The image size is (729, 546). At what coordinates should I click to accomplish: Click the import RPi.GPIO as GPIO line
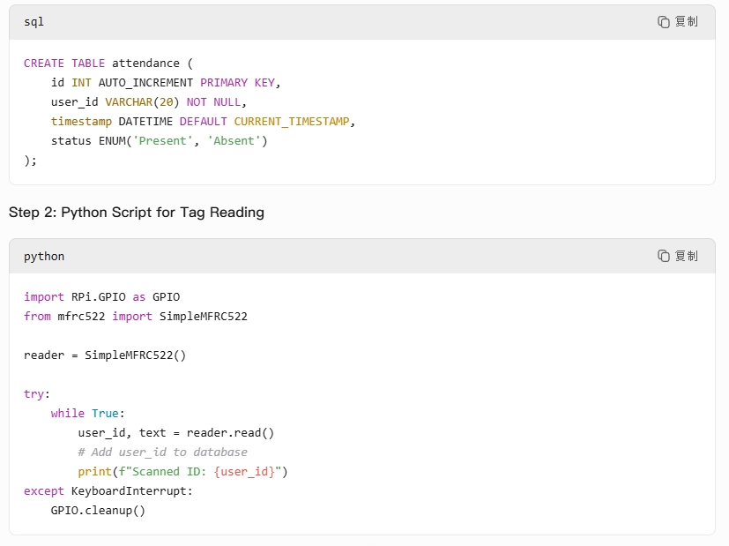[x=101, y=297]
